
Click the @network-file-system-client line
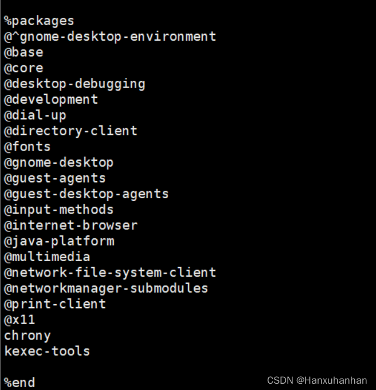110,273
